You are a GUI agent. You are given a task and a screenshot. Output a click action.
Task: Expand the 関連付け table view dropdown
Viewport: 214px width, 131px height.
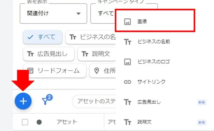coord(53,13)
